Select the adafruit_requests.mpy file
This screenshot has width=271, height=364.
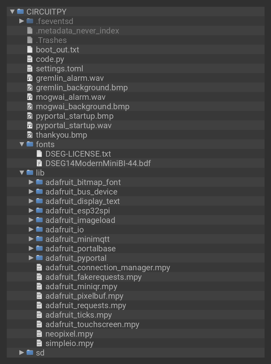[x=86, y=305]
